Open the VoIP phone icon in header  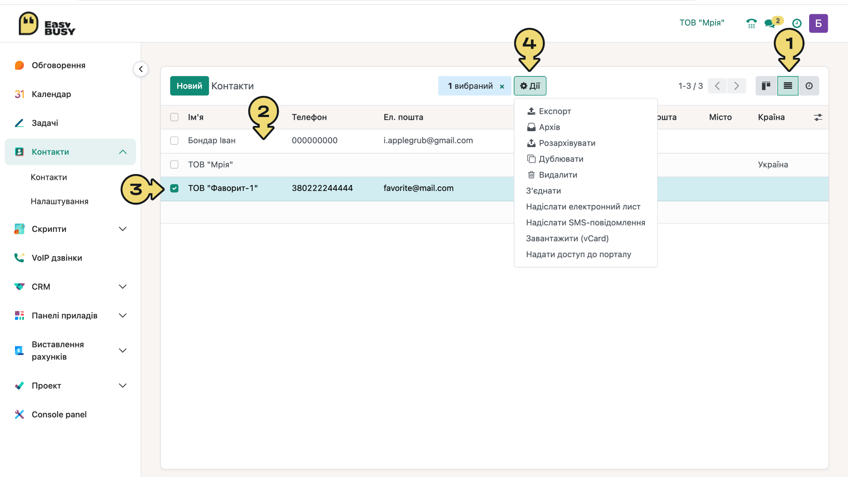coord(751,23)
